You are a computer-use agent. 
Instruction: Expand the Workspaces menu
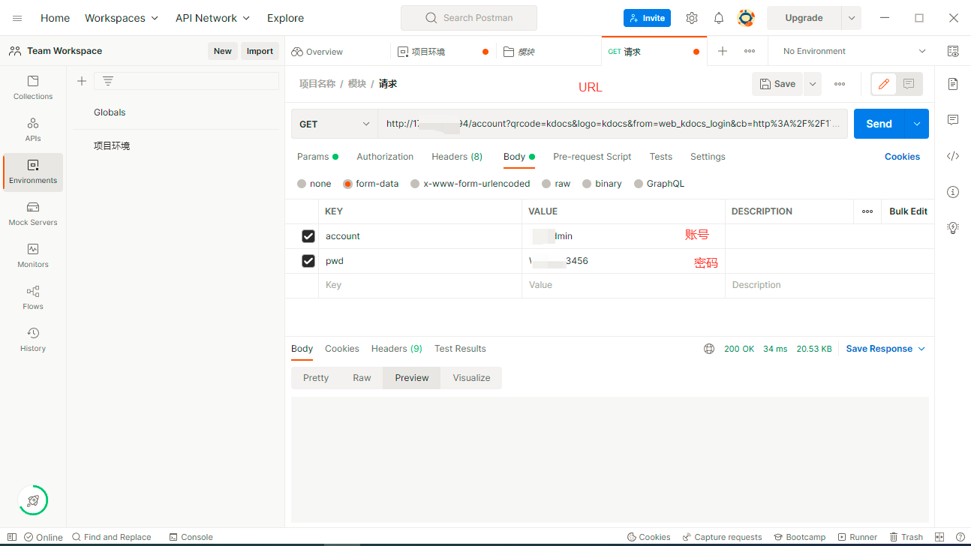pyautogui.click(x=122, y=18)
